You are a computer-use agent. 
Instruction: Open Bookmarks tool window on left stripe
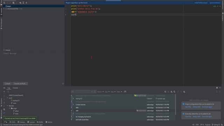(x=1, y=114)
